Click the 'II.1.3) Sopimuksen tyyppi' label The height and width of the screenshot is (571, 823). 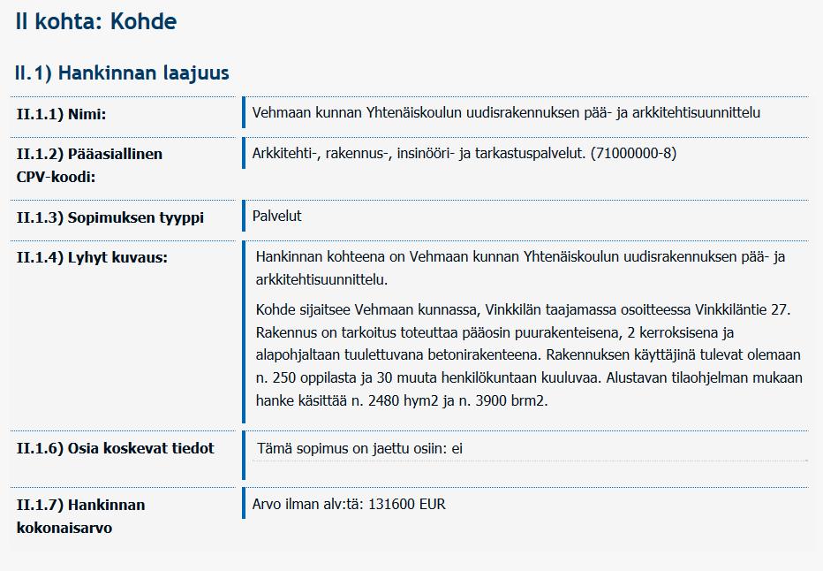110,217
